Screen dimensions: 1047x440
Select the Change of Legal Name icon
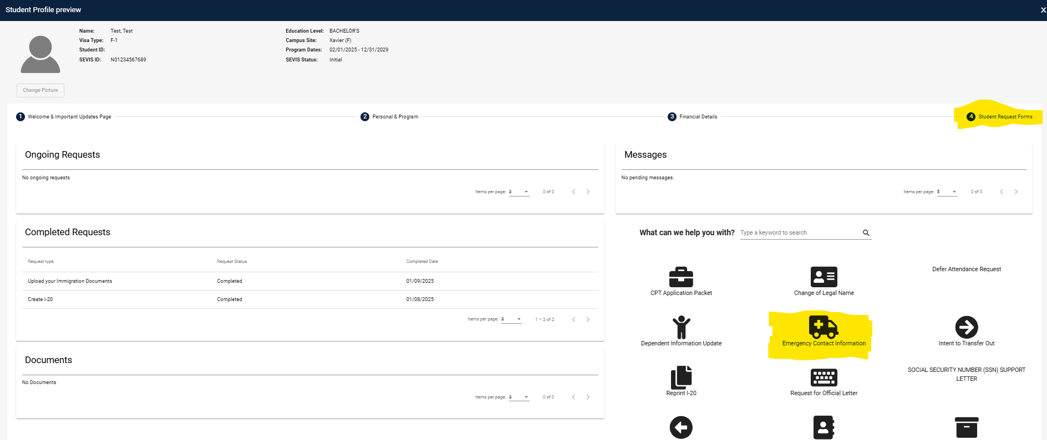tap(824, 277)
